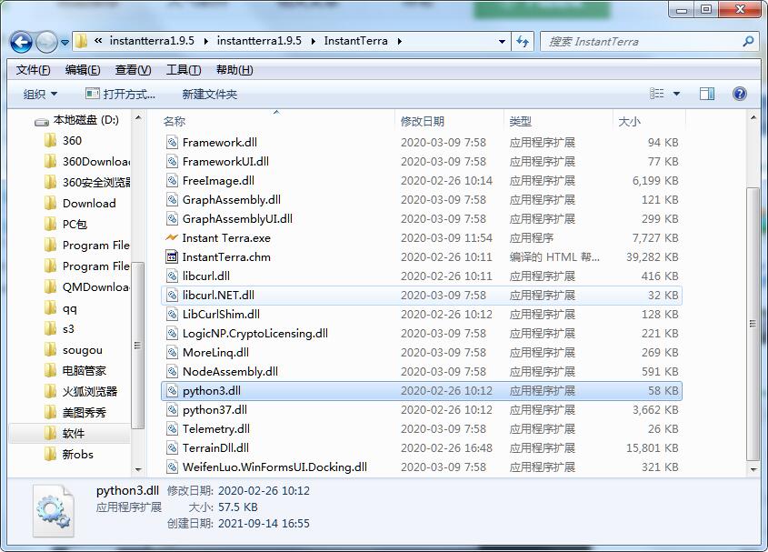Click the magnifier search icon
The height and width of the screenshot is (552, 768).
748,42
